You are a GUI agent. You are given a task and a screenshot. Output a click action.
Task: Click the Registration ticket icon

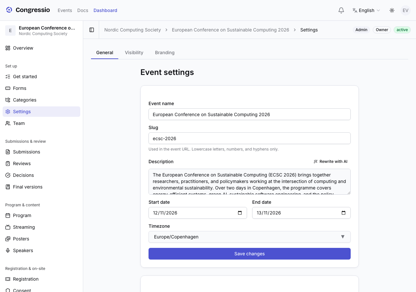[8, 279]
